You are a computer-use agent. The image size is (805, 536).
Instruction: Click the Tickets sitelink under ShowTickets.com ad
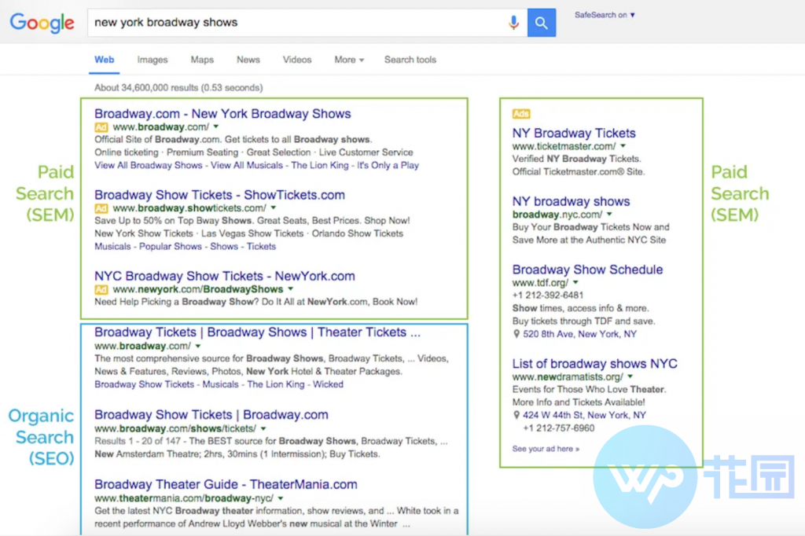261,247
